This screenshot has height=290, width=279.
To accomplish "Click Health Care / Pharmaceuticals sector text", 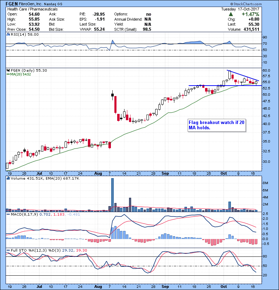I will pyautogui.click(x=32, y=9).
